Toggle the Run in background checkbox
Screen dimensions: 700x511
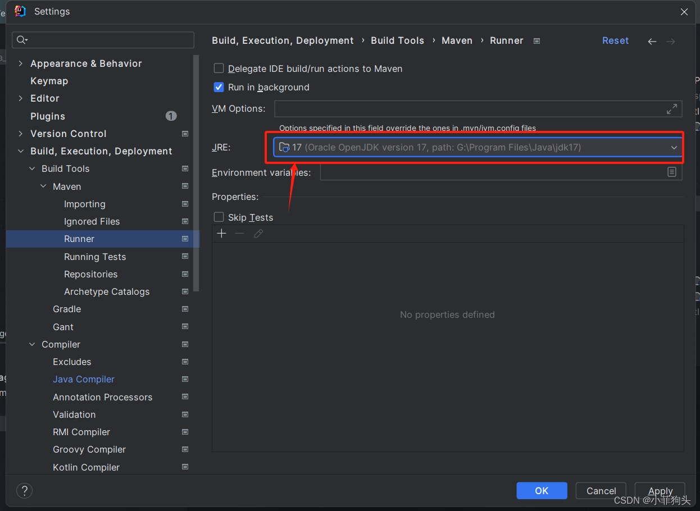pos(219,87)
